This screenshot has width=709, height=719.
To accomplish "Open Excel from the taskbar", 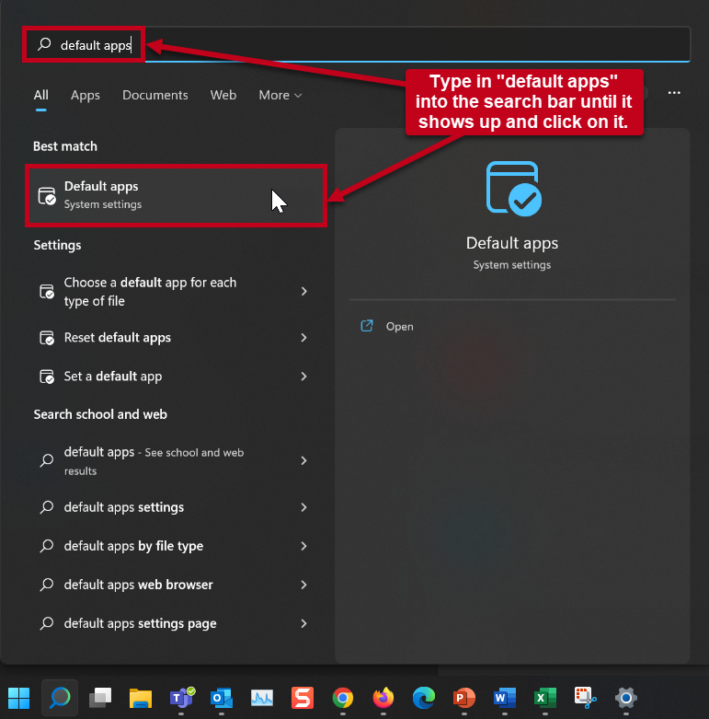I will click(x=545, y=698).
